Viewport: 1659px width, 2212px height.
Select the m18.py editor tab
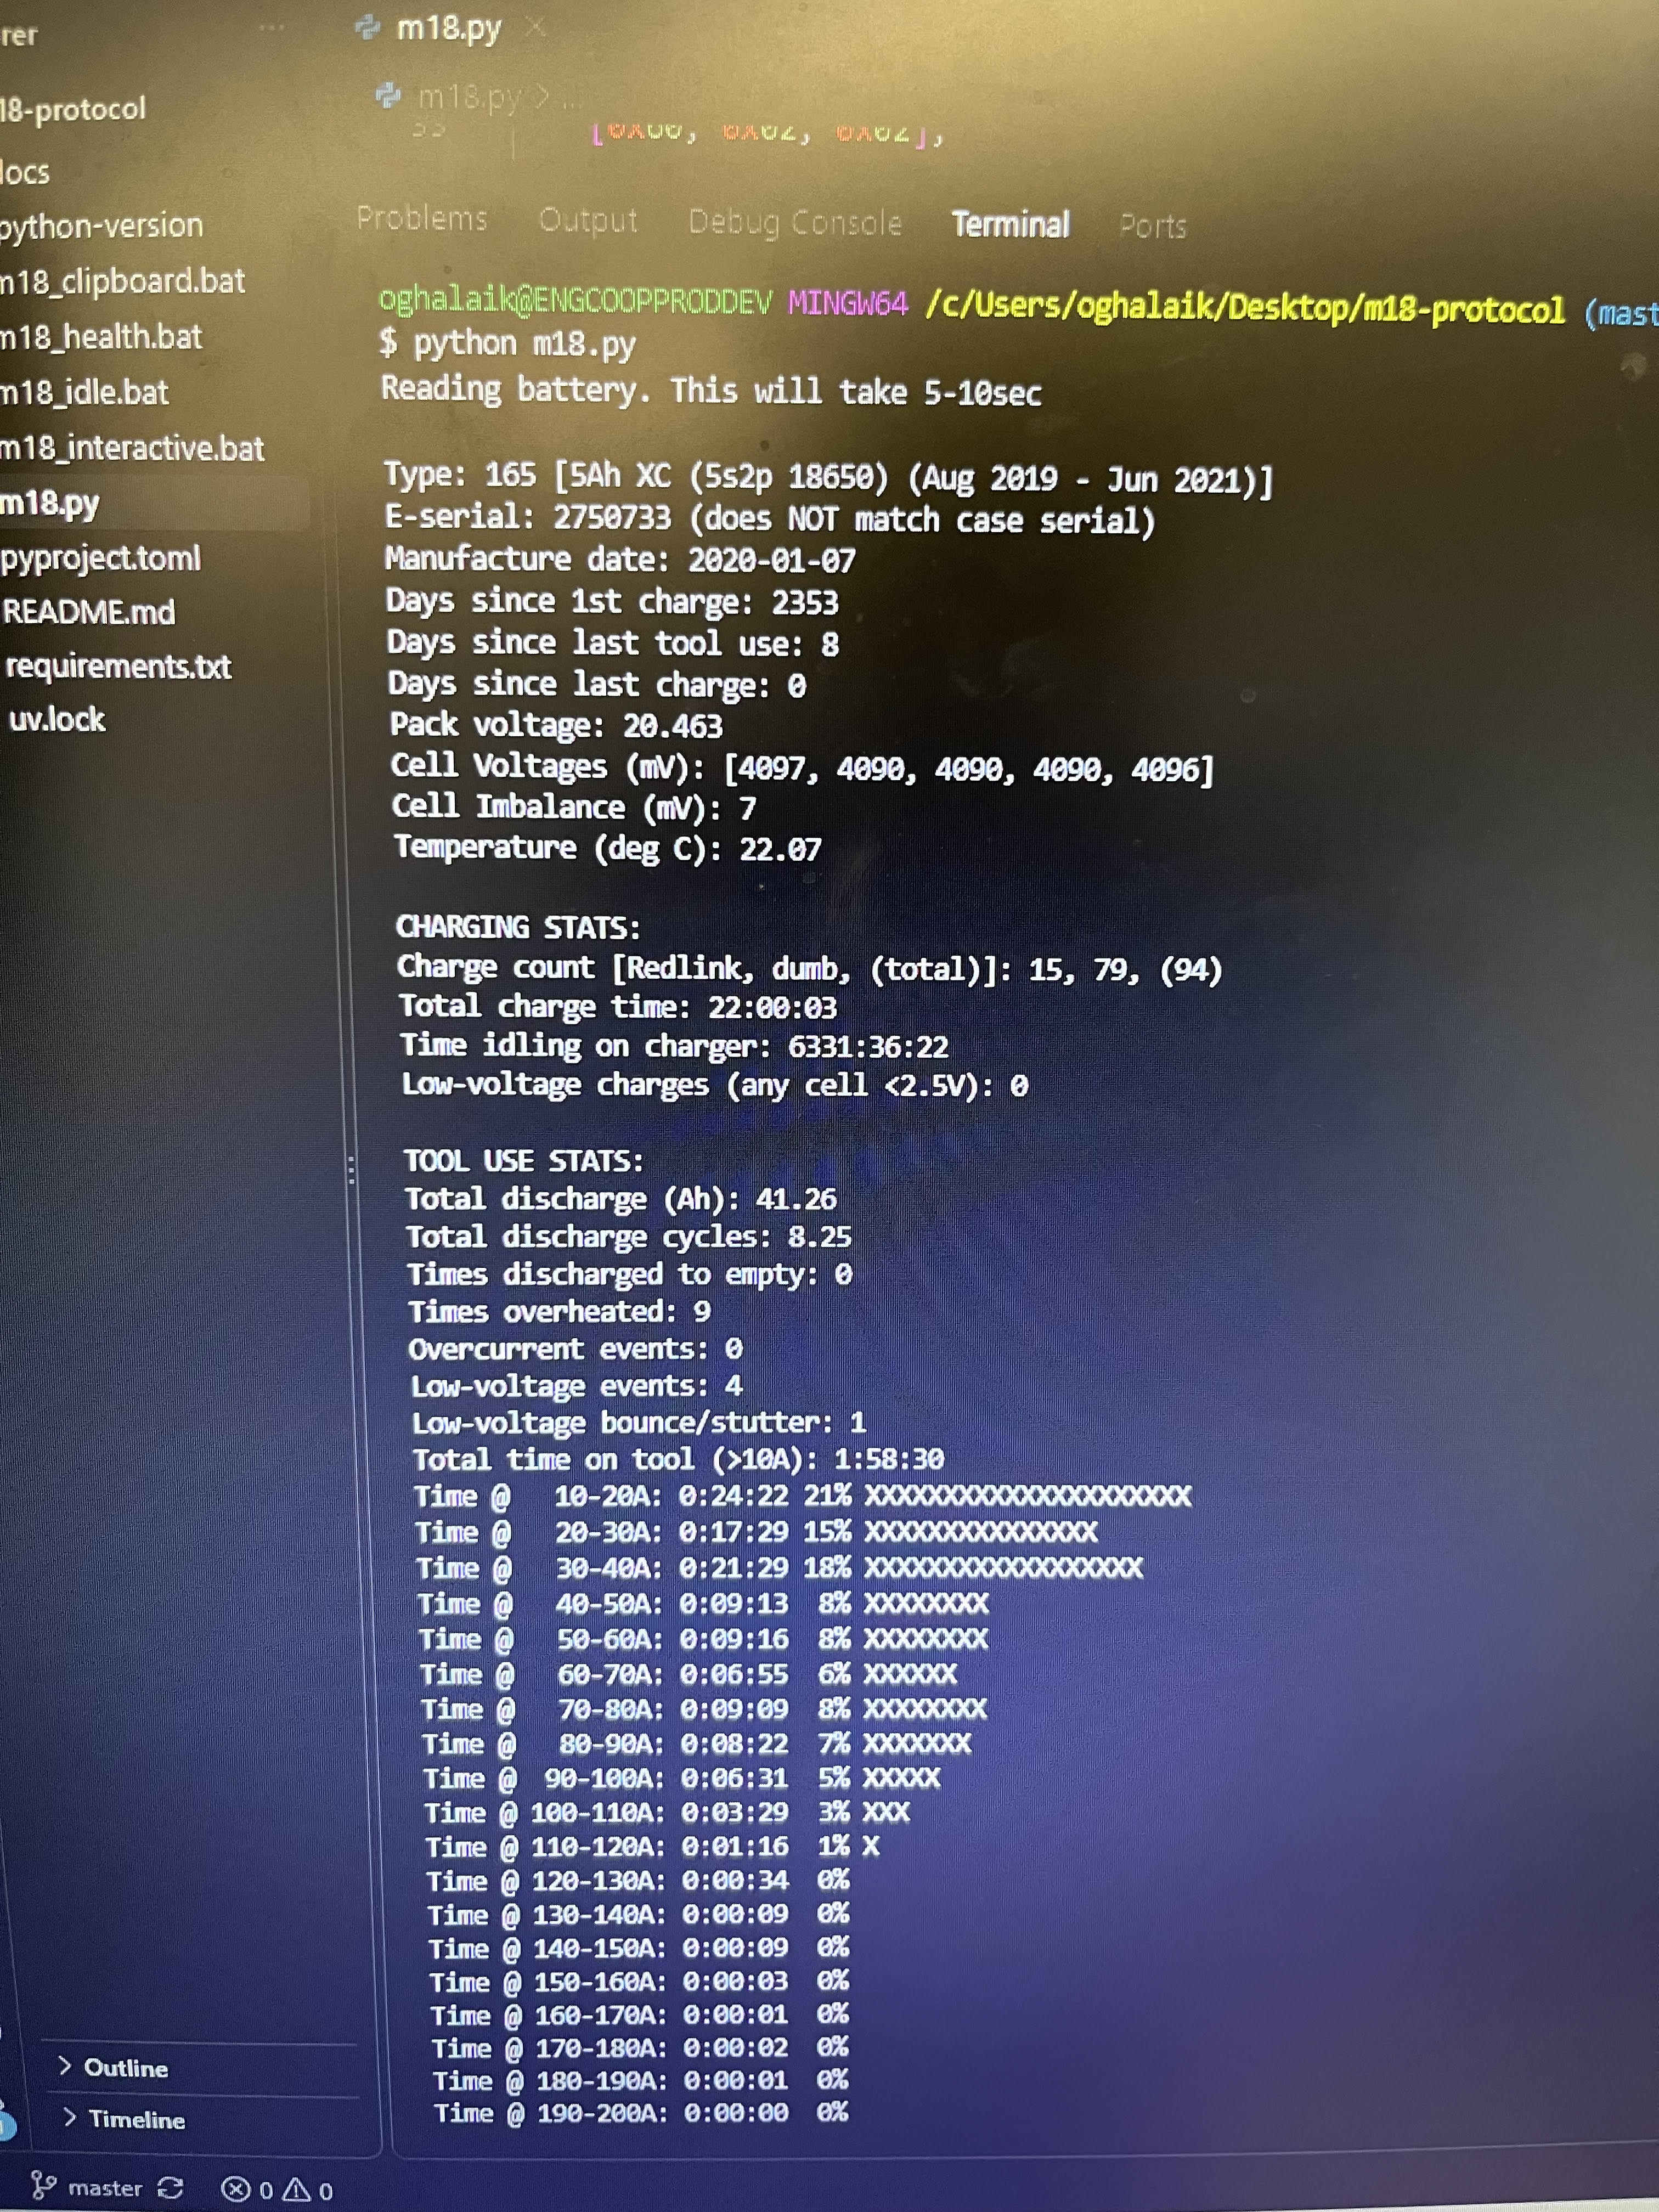449,28
